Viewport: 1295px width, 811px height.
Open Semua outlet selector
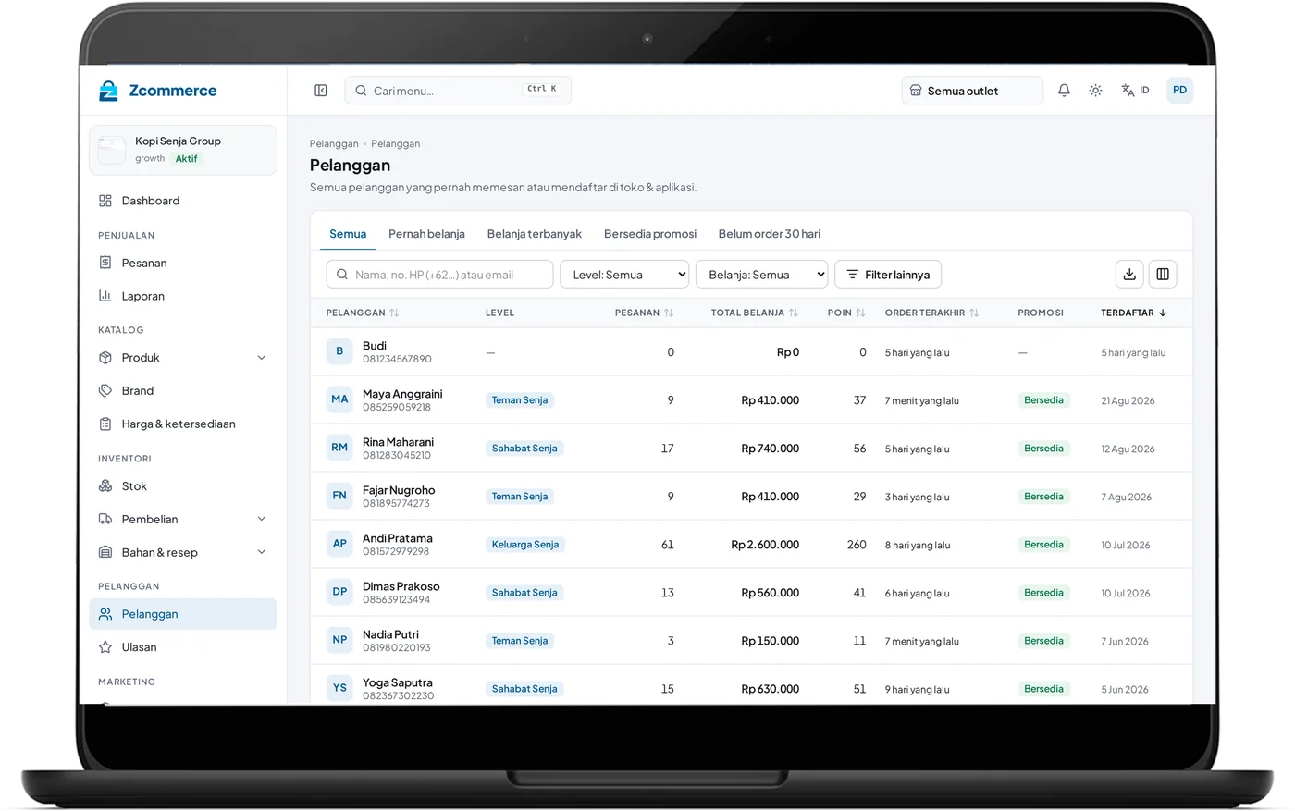click(x=972, y=91)
